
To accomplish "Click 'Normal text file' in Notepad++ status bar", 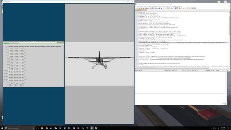I will pos(139,71).
